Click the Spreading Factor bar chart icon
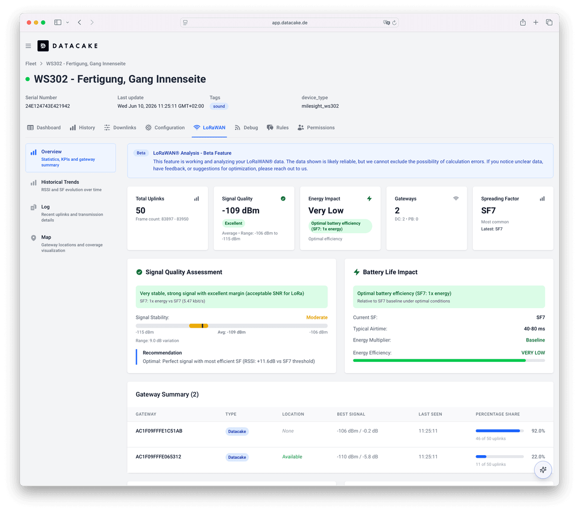The image size is (579, 512). point(542,198)
